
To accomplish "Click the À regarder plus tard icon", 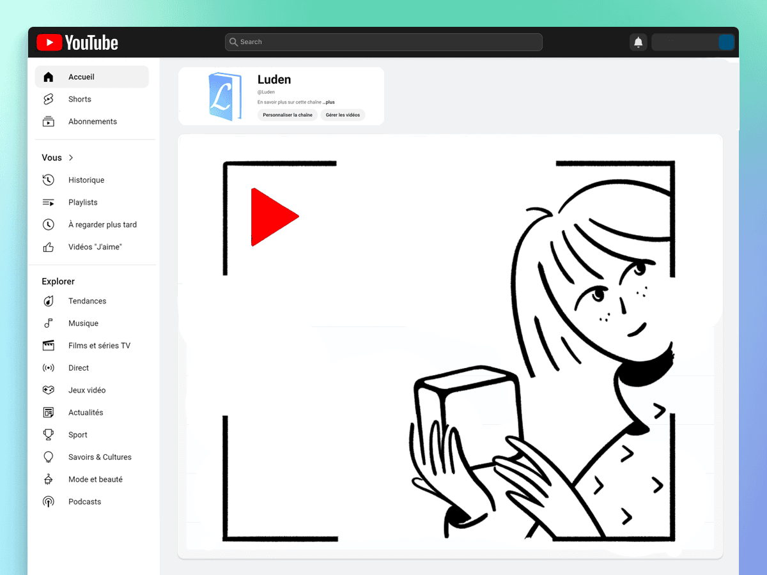I will click(x=49, y=225).
